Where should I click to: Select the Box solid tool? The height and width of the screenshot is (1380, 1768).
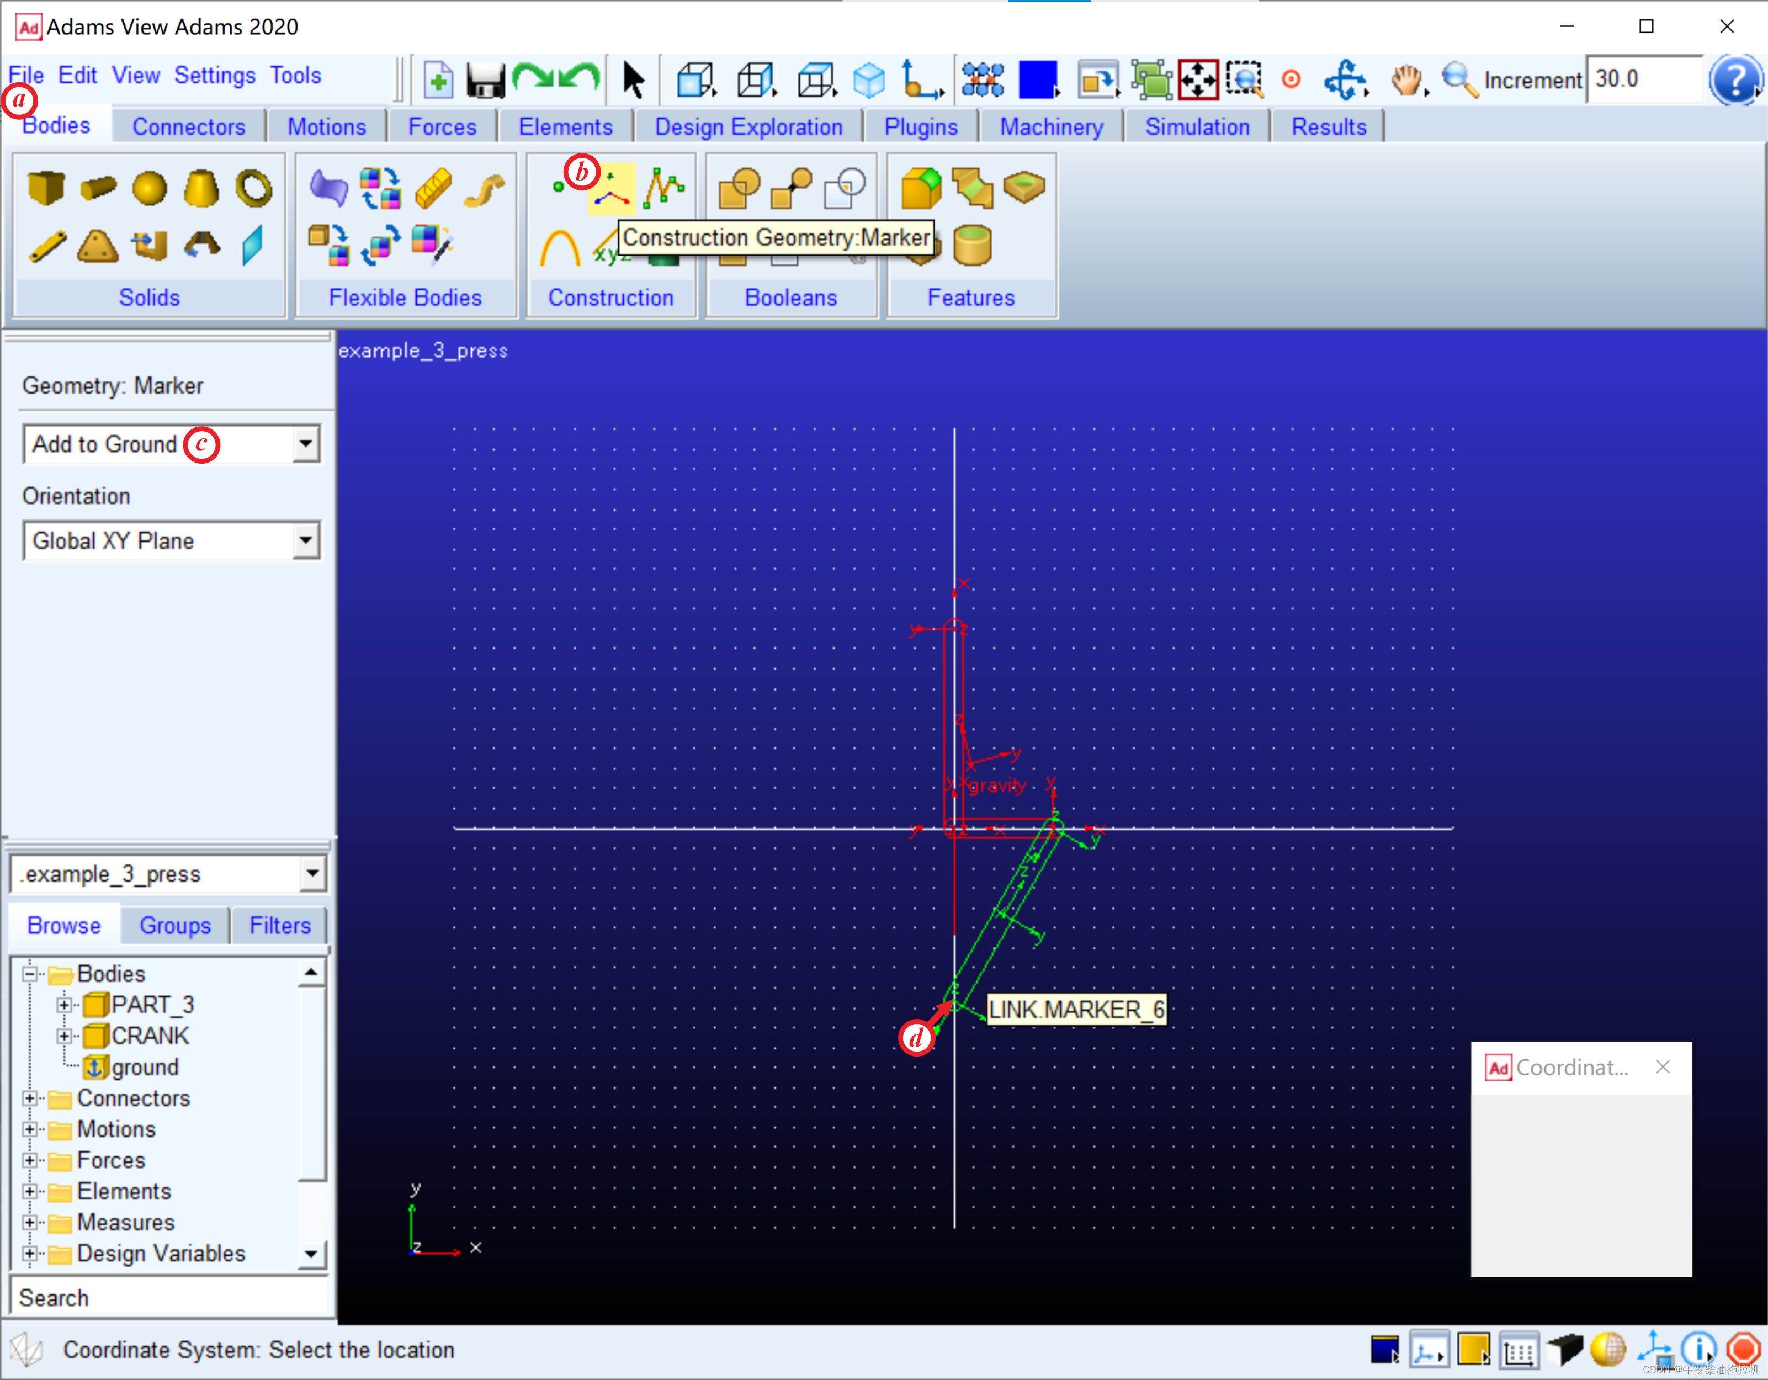click(45, 188)
